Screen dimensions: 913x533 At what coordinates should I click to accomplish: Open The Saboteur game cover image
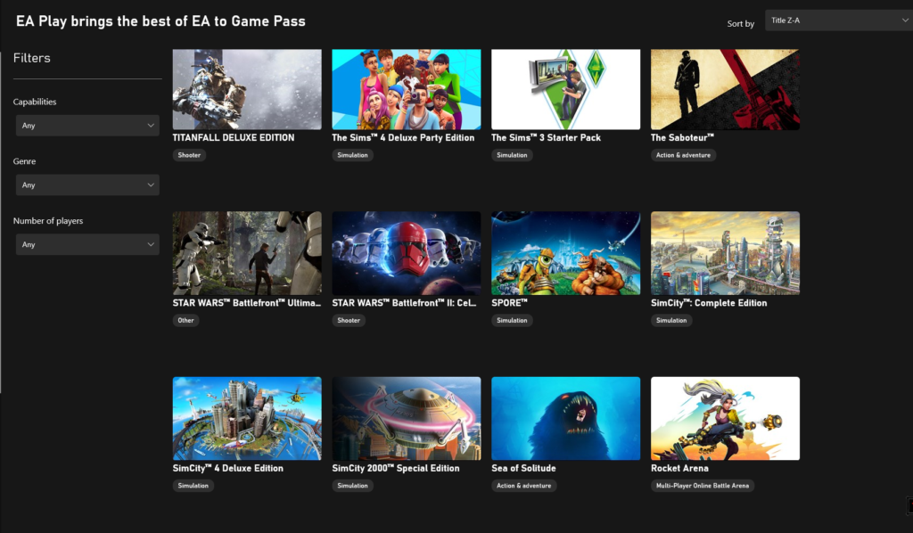pyautogui.click(x=725, y=89)
